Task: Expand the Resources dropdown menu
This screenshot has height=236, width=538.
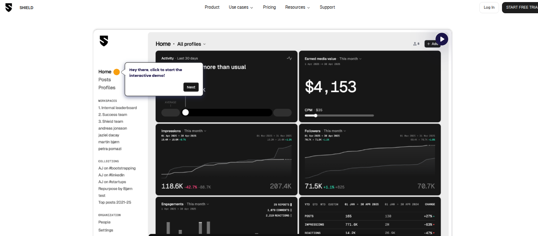Action: [298, 7]
